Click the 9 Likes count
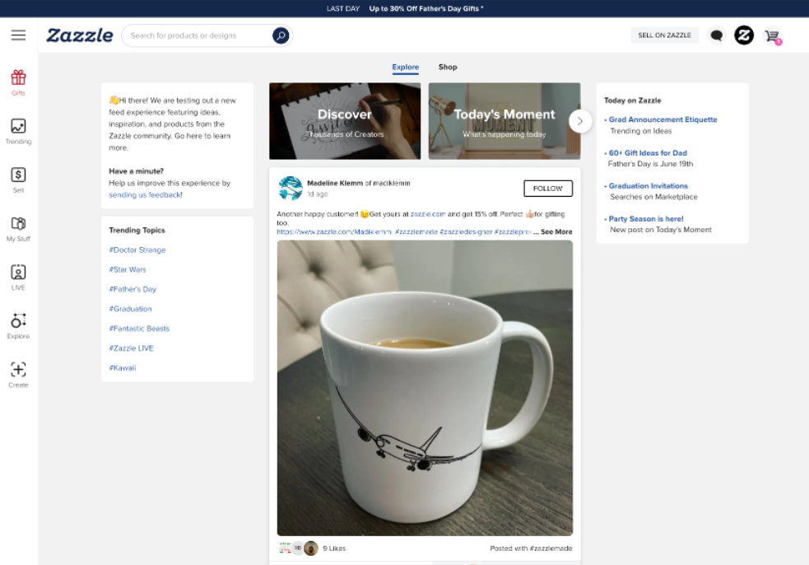809x565 pixels. click(x=334, y=549)
